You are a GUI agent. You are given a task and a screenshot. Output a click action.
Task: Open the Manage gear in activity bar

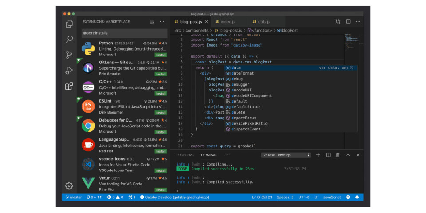(x=69, y=186)
